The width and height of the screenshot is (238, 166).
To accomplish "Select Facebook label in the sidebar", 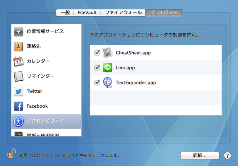I will 37,106.
